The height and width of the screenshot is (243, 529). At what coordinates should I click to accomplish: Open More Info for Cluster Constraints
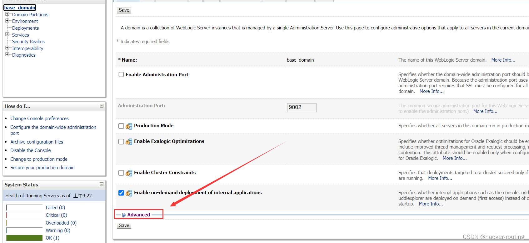pos(440,178)
